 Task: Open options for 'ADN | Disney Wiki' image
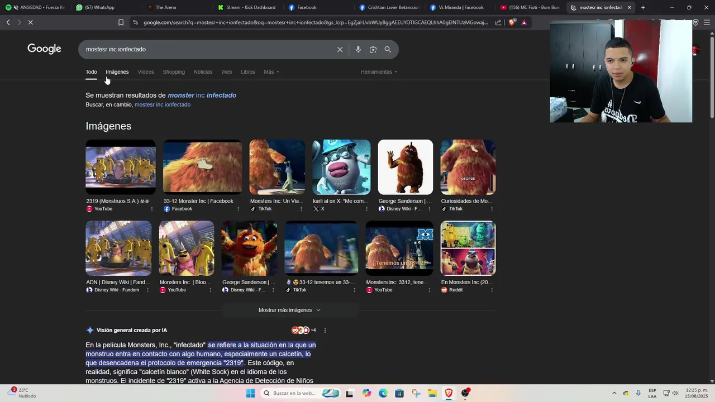point(147,290)
